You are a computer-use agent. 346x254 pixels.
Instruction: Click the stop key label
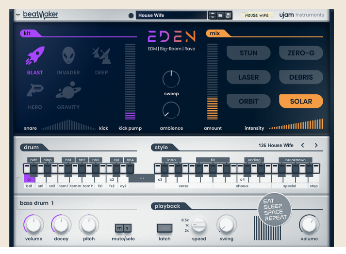[x=313, y=186]
